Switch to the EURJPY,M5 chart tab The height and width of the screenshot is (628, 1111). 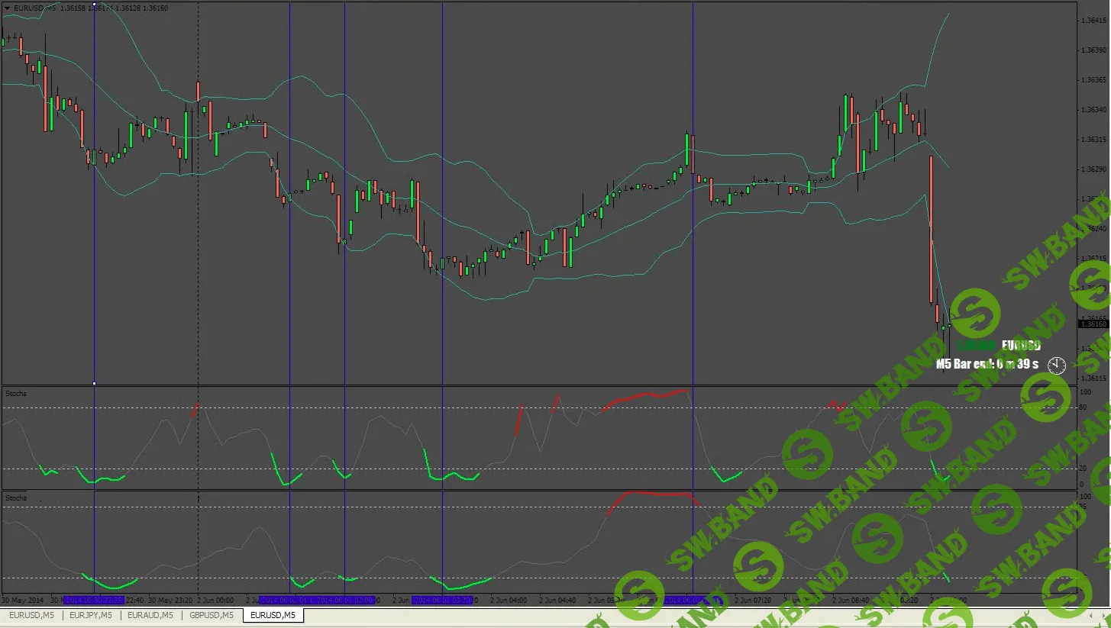pos(90,615)
